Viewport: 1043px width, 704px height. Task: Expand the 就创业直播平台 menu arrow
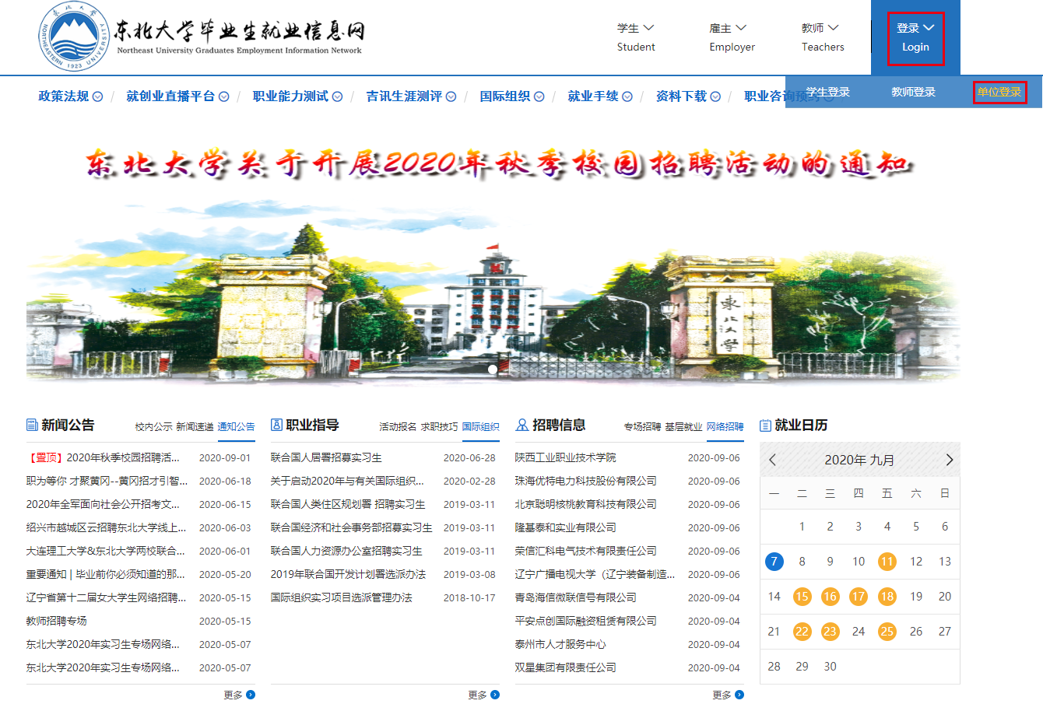(x=223, y=96)
